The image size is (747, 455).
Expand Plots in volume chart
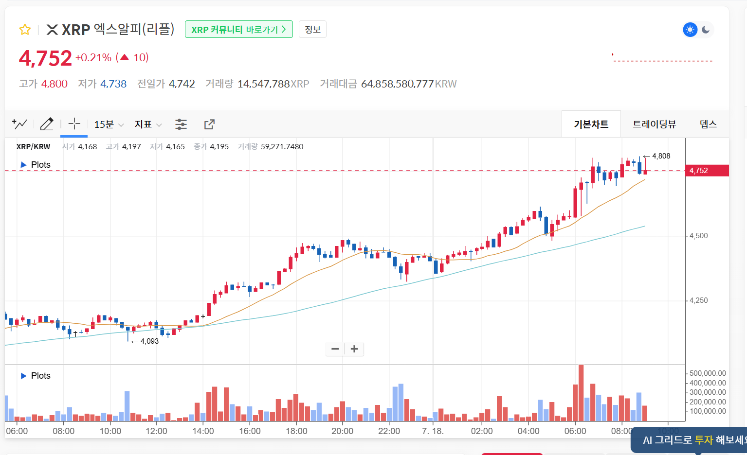point(36,376)
